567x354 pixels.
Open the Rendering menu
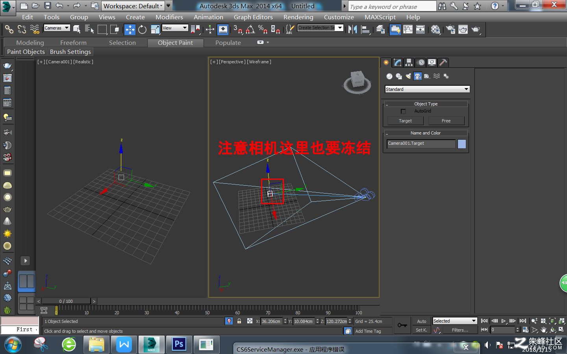point(298,17)
